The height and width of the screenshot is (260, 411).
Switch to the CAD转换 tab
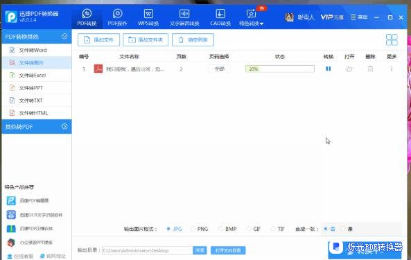[x=220, y=17]
